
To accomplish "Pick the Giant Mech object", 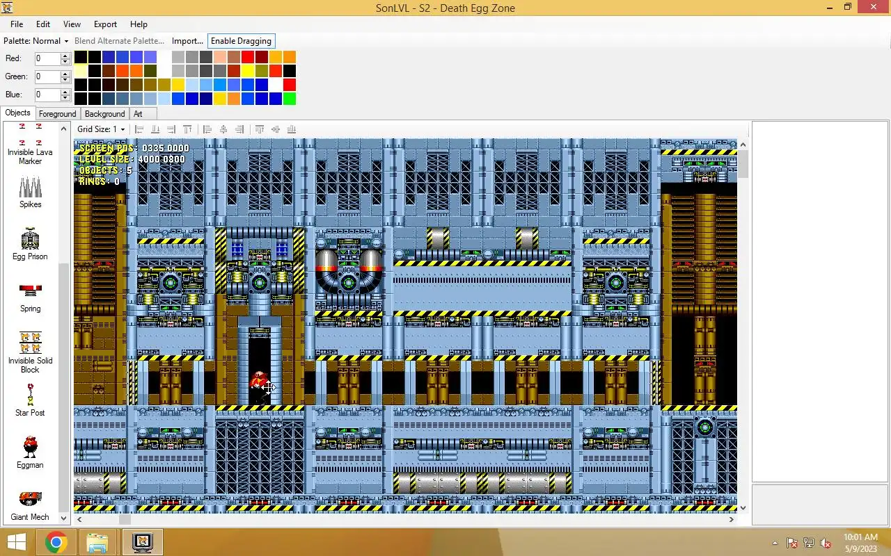I will [x=30, y=505].
